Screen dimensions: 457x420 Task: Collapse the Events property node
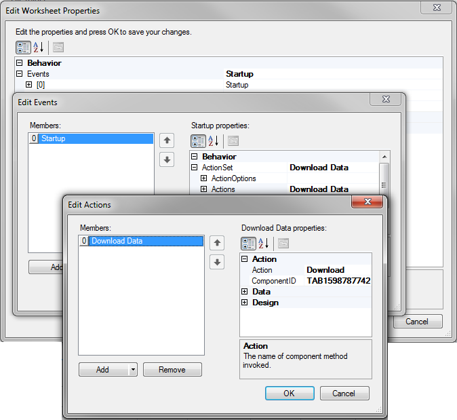click(20, 73)
